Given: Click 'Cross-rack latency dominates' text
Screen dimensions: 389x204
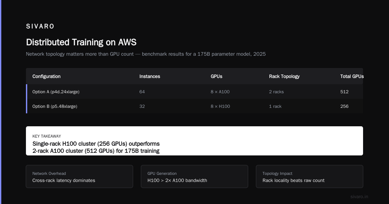Looking at the screenshot, I should click(x=64, y=180).
